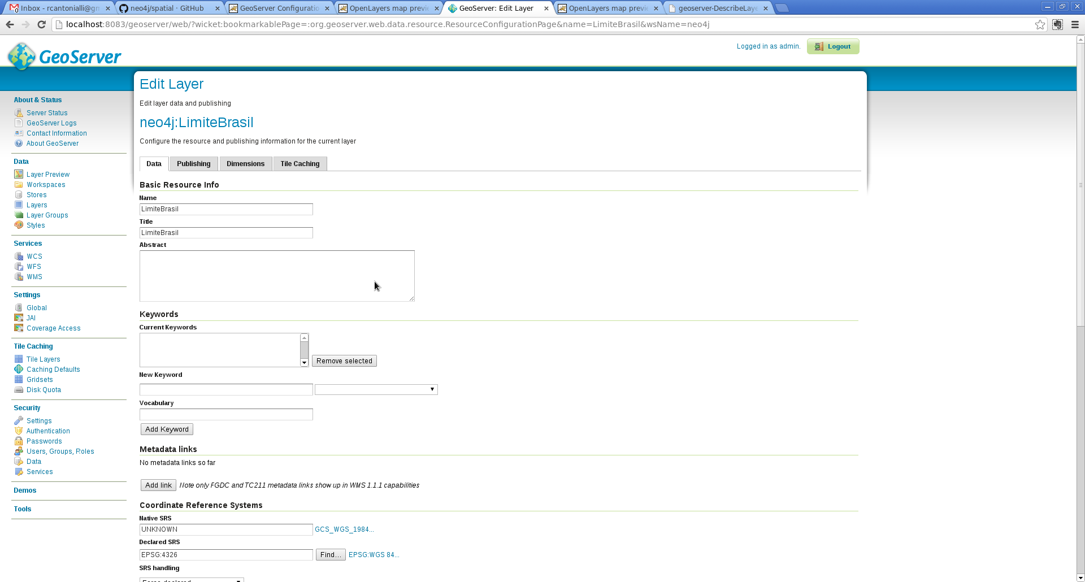Screen dimensions: 1085x582
Task: Open the keyword language dropdown
Action: 376,389
